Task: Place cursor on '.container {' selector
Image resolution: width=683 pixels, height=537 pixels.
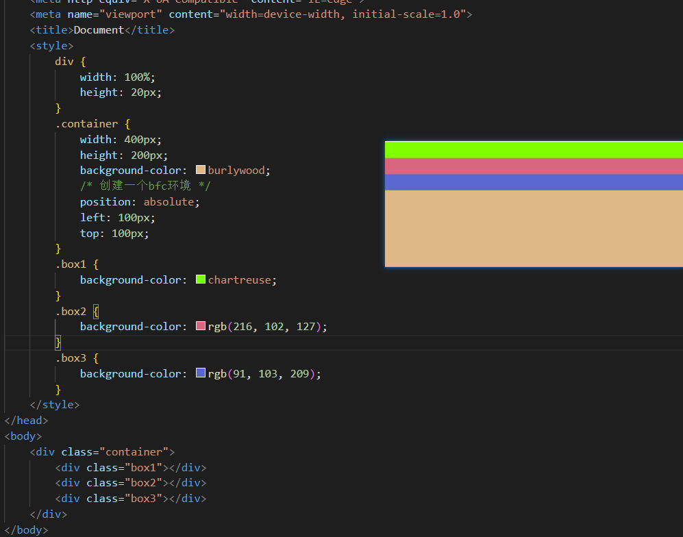Action: 92,124
